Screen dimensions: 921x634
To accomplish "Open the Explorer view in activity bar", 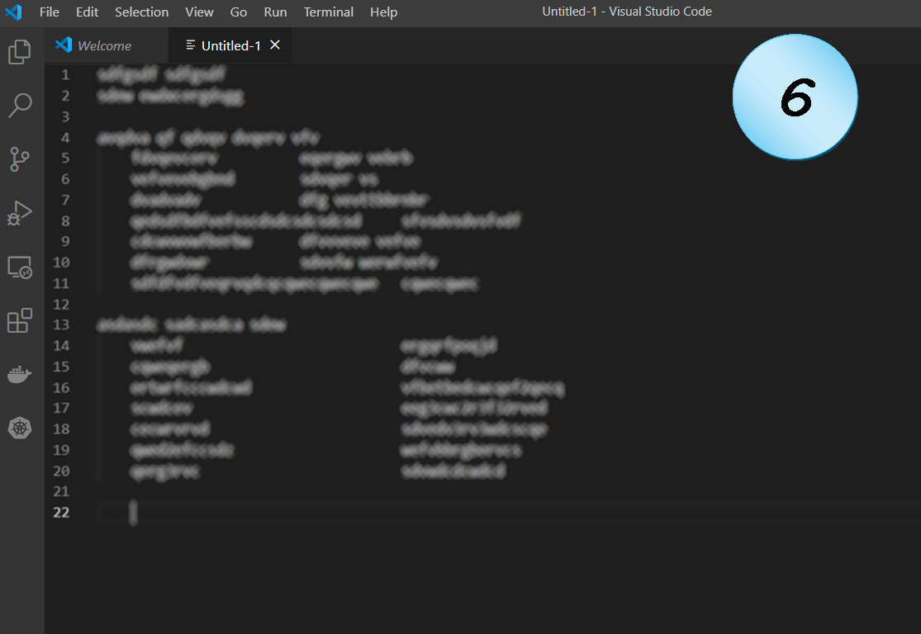I will pyautogui.click(x=20, y=52).
